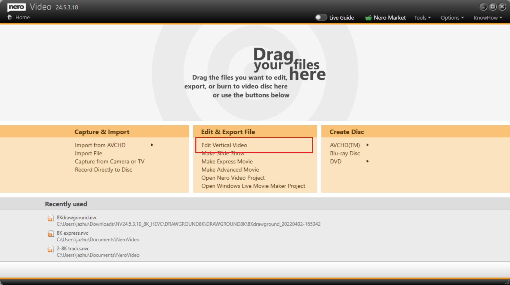The width and height of the screenshot is (510, 285).
Task: Select DVD disc option
Action: click(x=336, y=161)
